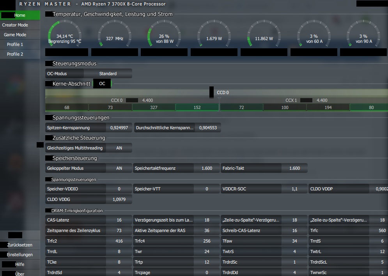Click the Speicher-VDDIO value field
The image size is (388, 276).
coord(119,189)
